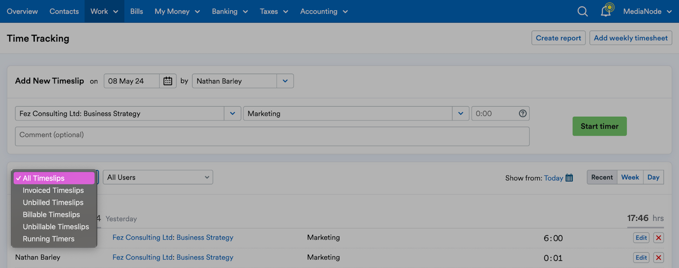Viewport: 679px width, 268px height.
Task: Choose Running Timers option
Action: (54, 239)
